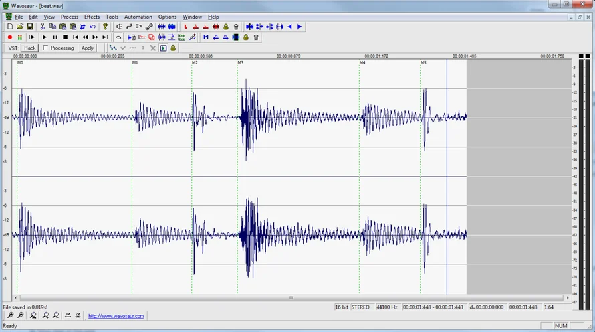
Task: Toggle the VST Rack button
Action: (x=29, y=48)
